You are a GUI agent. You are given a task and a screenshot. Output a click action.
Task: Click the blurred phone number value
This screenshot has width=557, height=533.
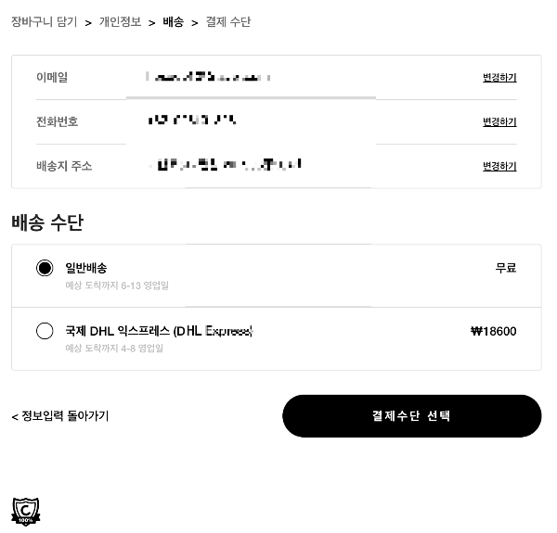(x=192, y=120)
